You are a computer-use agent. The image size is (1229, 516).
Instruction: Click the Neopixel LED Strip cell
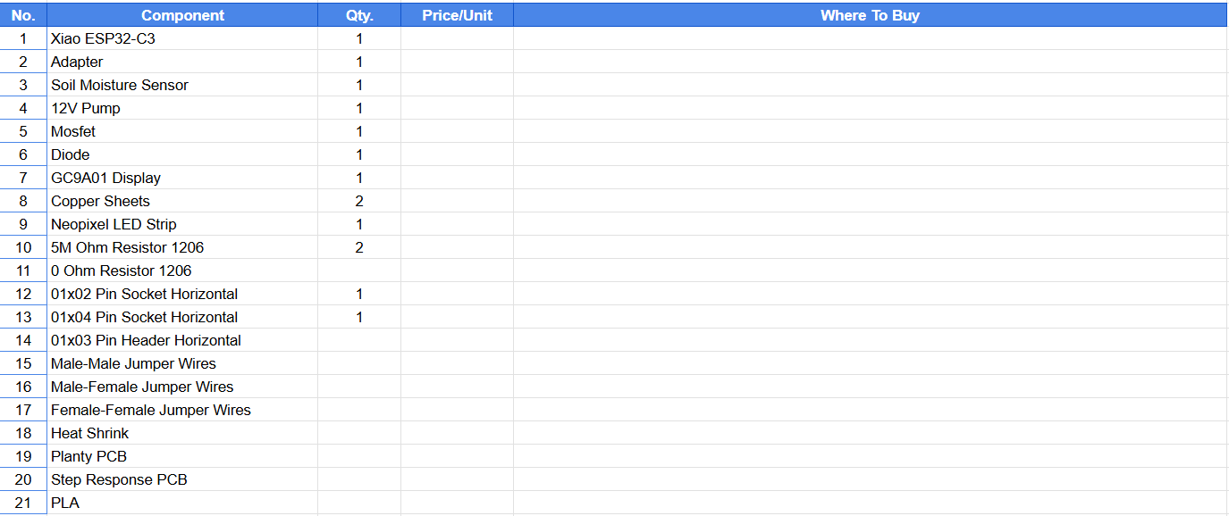click(182, 224)
